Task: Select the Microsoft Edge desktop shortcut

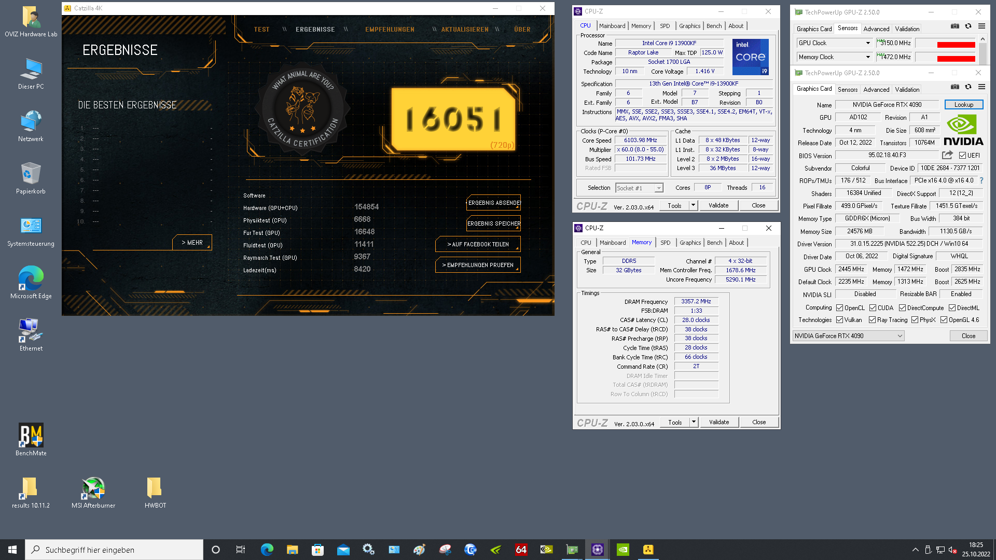Action: pyautogui.click(x=31, y=283)
